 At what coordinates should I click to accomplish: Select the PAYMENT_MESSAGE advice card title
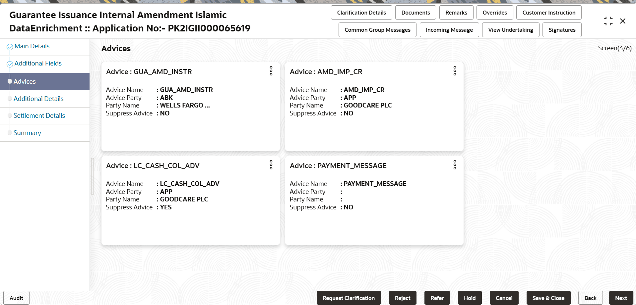point(338,166)
